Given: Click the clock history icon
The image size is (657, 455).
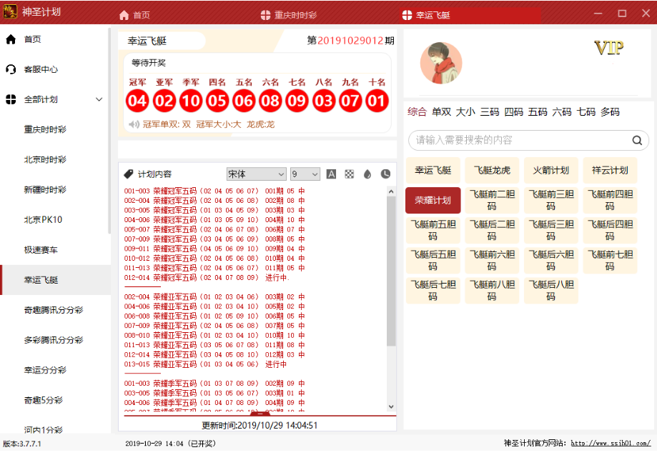Looking at the screenshot, I should pos(385,174).
